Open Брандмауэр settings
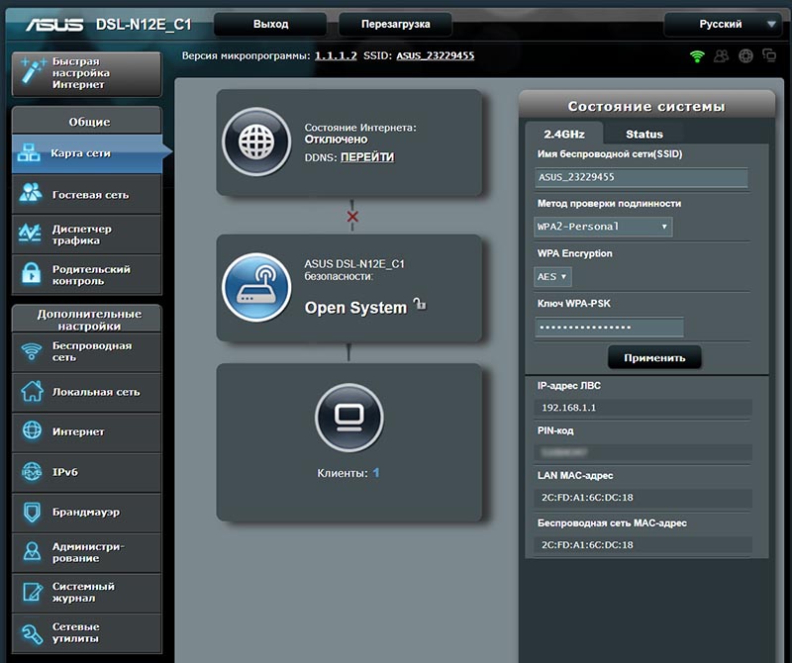Screen dimensions: 792x663 coord(87,512)
